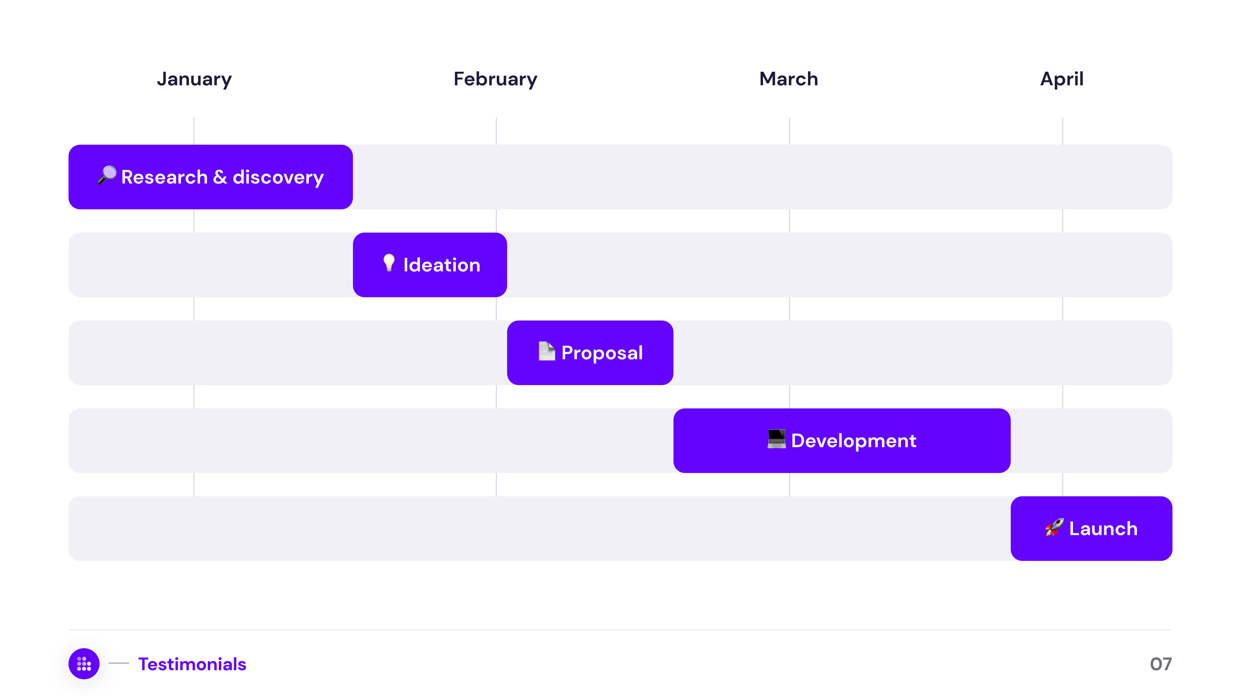1241x698 pixels.
Task: Click the March month heading
Action: pyautogui.click(x=789, y=79)
